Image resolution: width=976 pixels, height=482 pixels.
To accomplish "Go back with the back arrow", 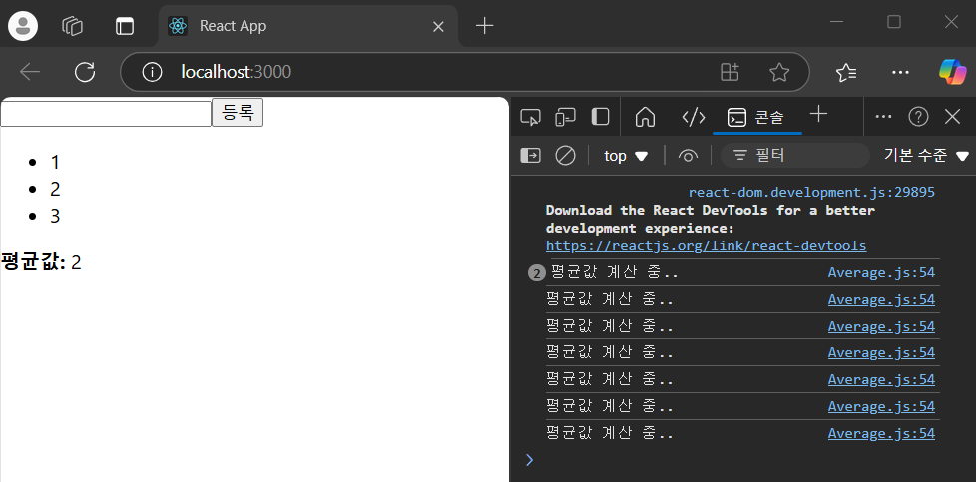I will click(x=30, y=72).
